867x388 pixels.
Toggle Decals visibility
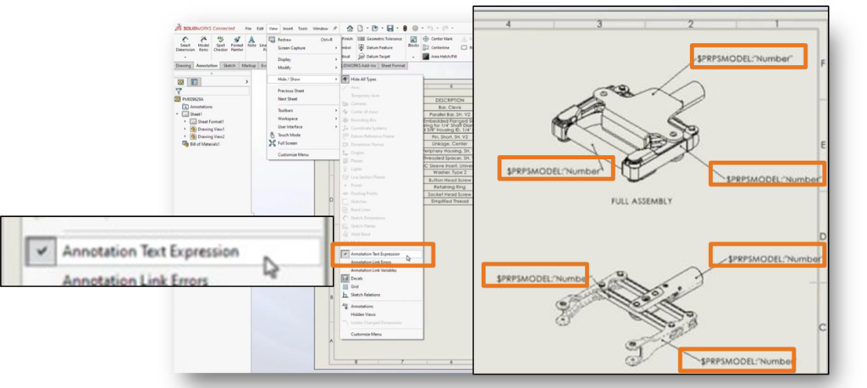click(382, 279)
